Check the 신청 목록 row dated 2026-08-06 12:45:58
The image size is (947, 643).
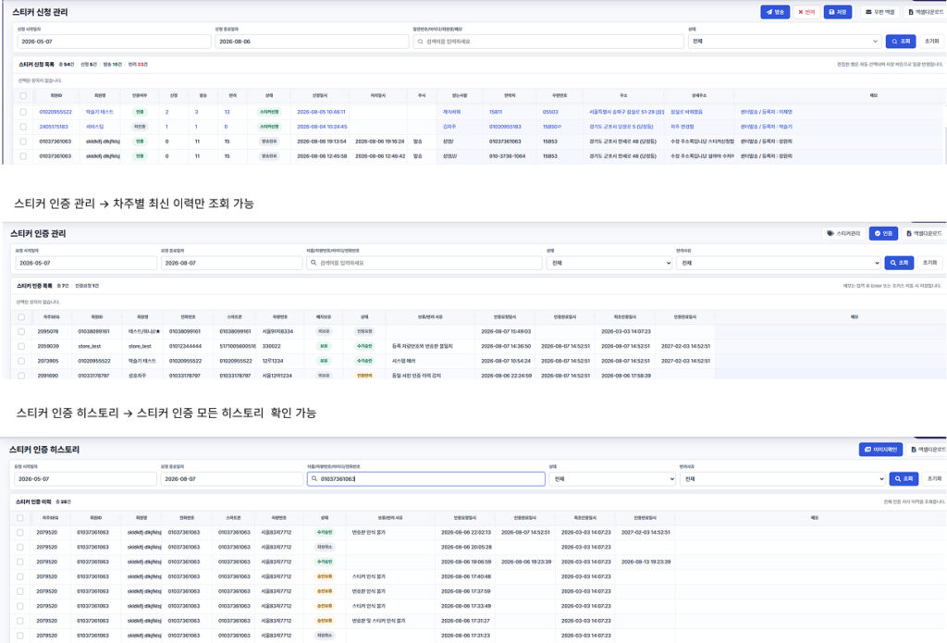click(x=23, y=156)
